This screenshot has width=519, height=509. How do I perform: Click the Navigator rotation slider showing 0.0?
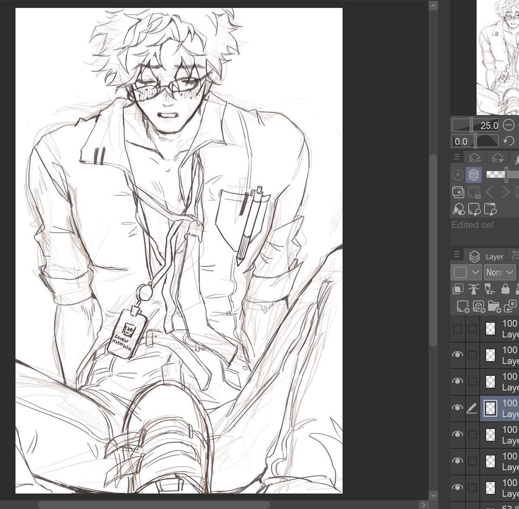pos(476,141)
